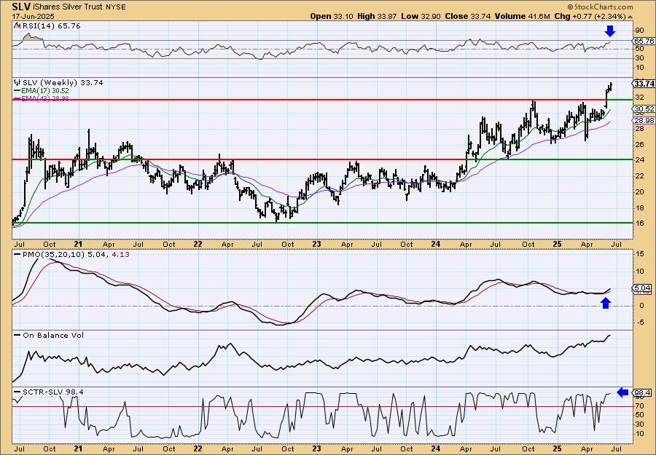Click the black PMO legend line swatch

pyautogui.click(x=17, y=255)
